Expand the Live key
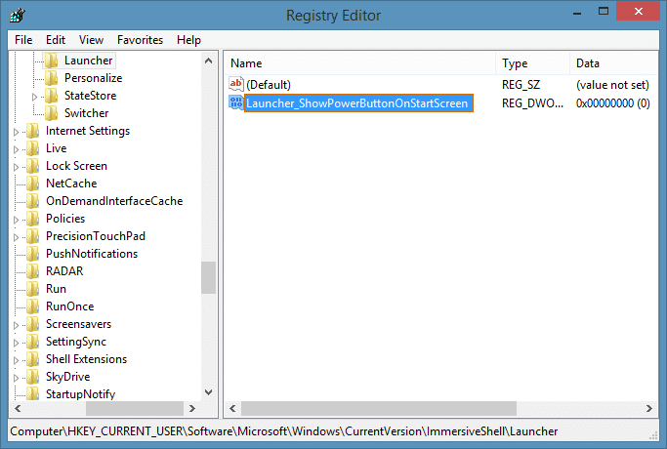This screenshot has width=667, height=449. pos(17,149)
